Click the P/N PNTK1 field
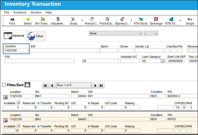This screenshot has width=198, height=135. click(x=183, y=119)
